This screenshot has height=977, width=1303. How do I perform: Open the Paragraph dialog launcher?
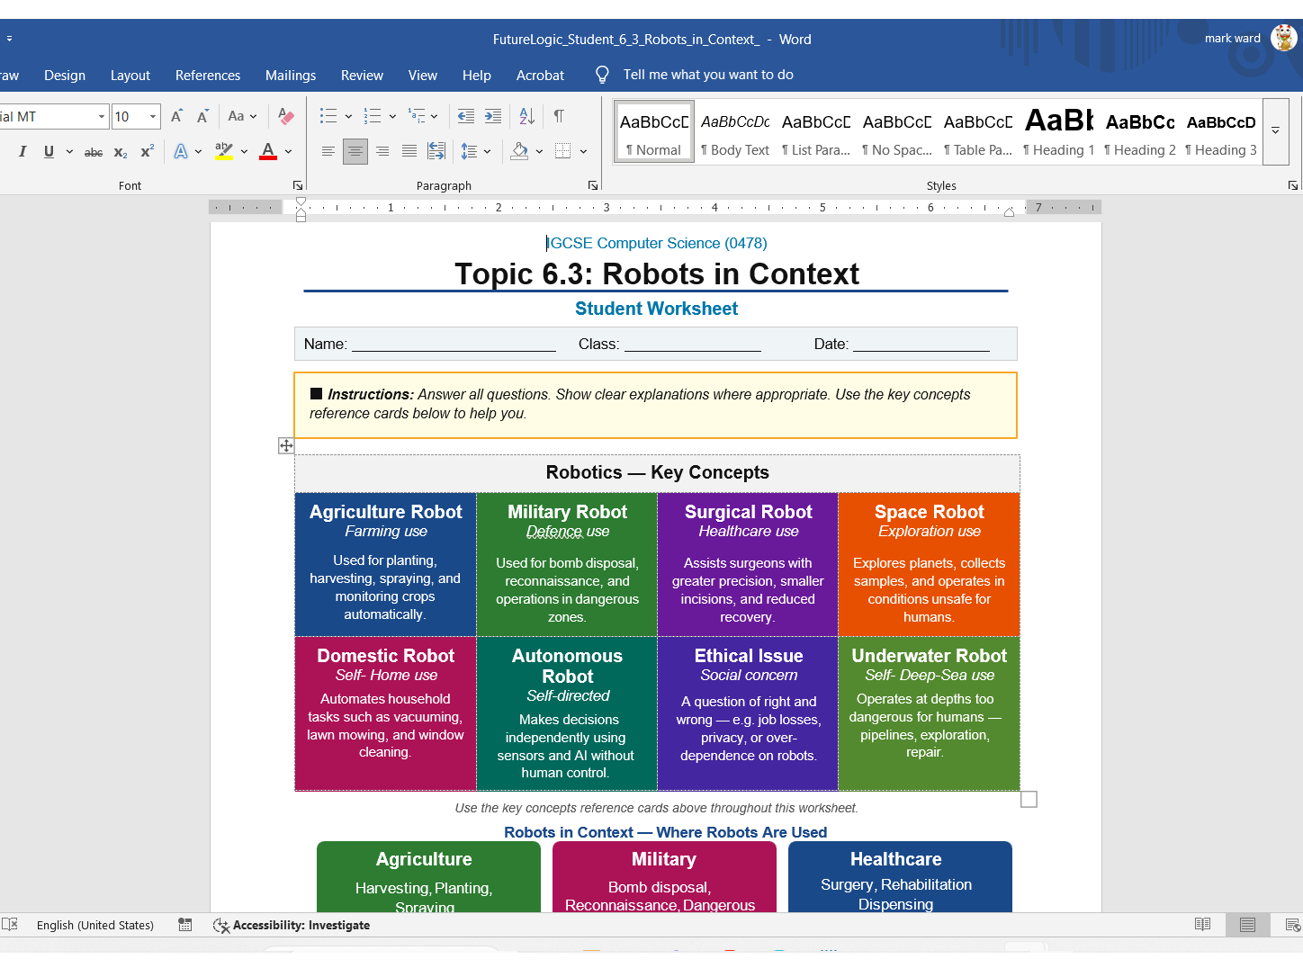[x=593, y=185]
